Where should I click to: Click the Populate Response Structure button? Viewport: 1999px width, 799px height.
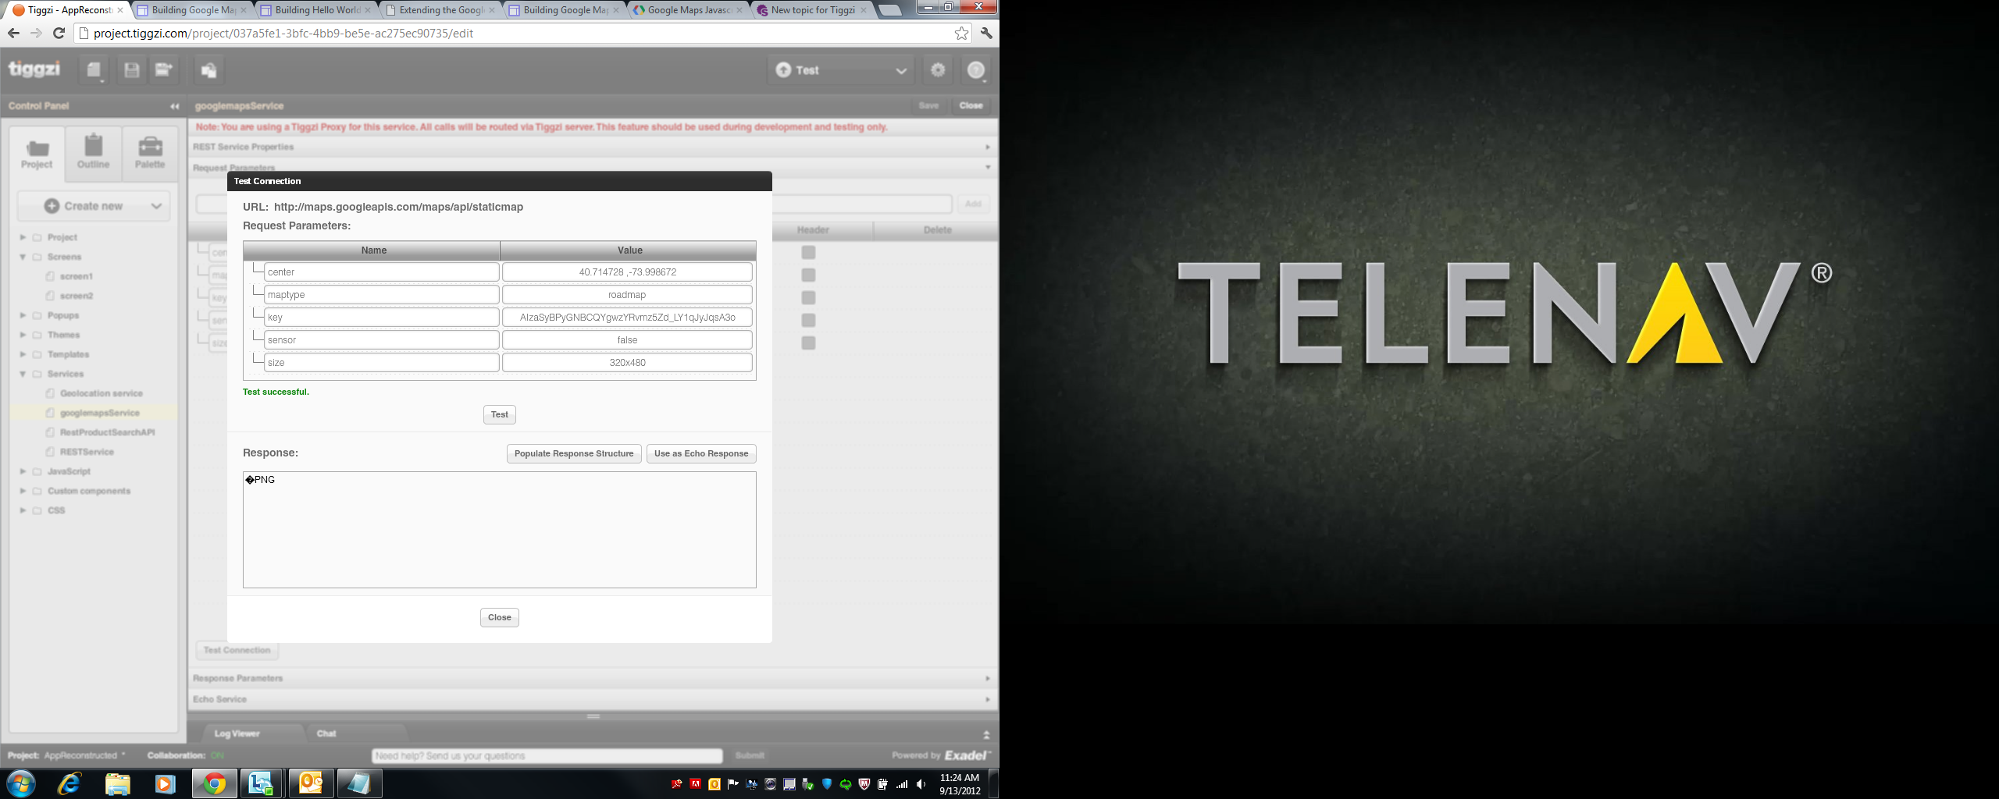[574, 454]
